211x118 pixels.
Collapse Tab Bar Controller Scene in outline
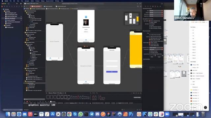tap(24, 69)
